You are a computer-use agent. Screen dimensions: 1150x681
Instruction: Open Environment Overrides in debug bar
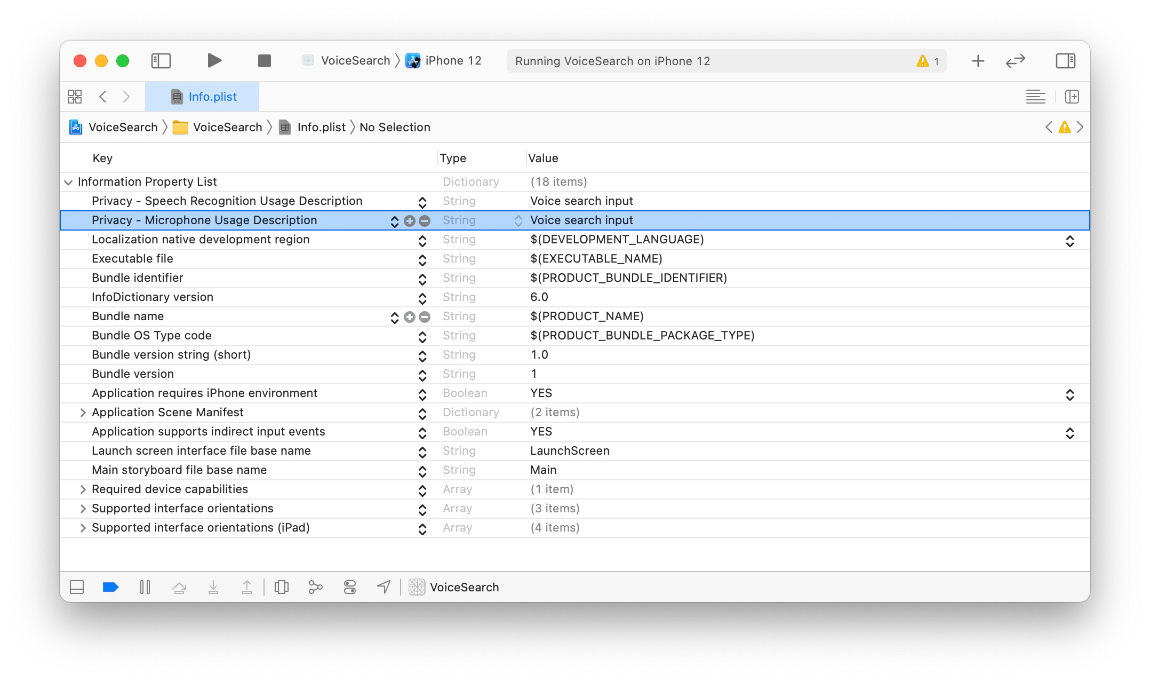349,587
